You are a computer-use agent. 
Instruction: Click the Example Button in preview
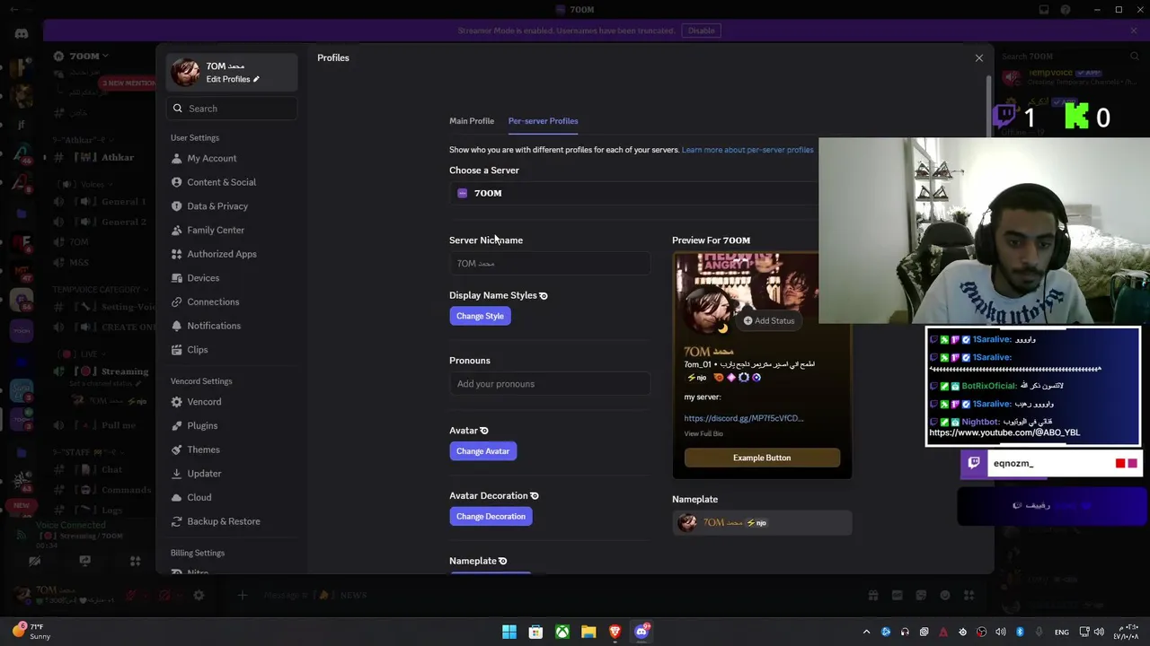[x=762, y=458]
